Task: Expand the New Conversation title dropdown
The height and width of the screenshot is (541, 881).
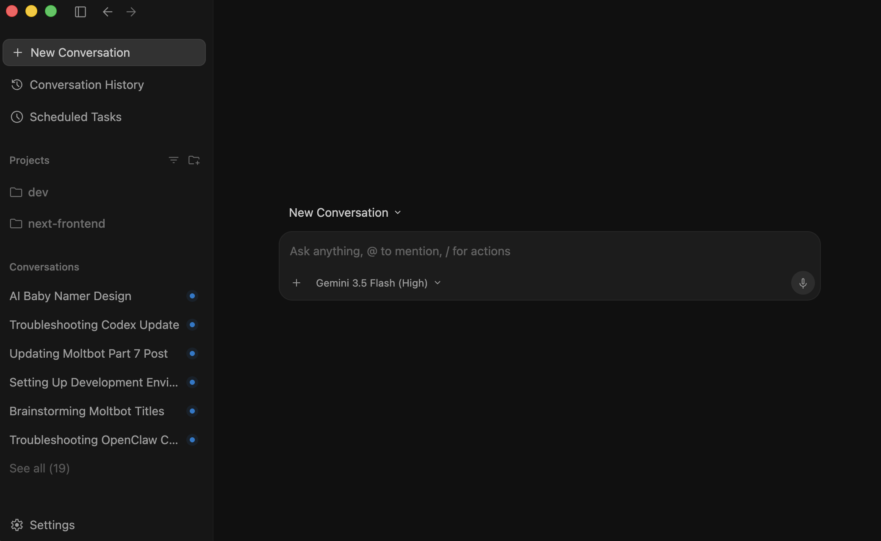Action: tap(345, 213)
